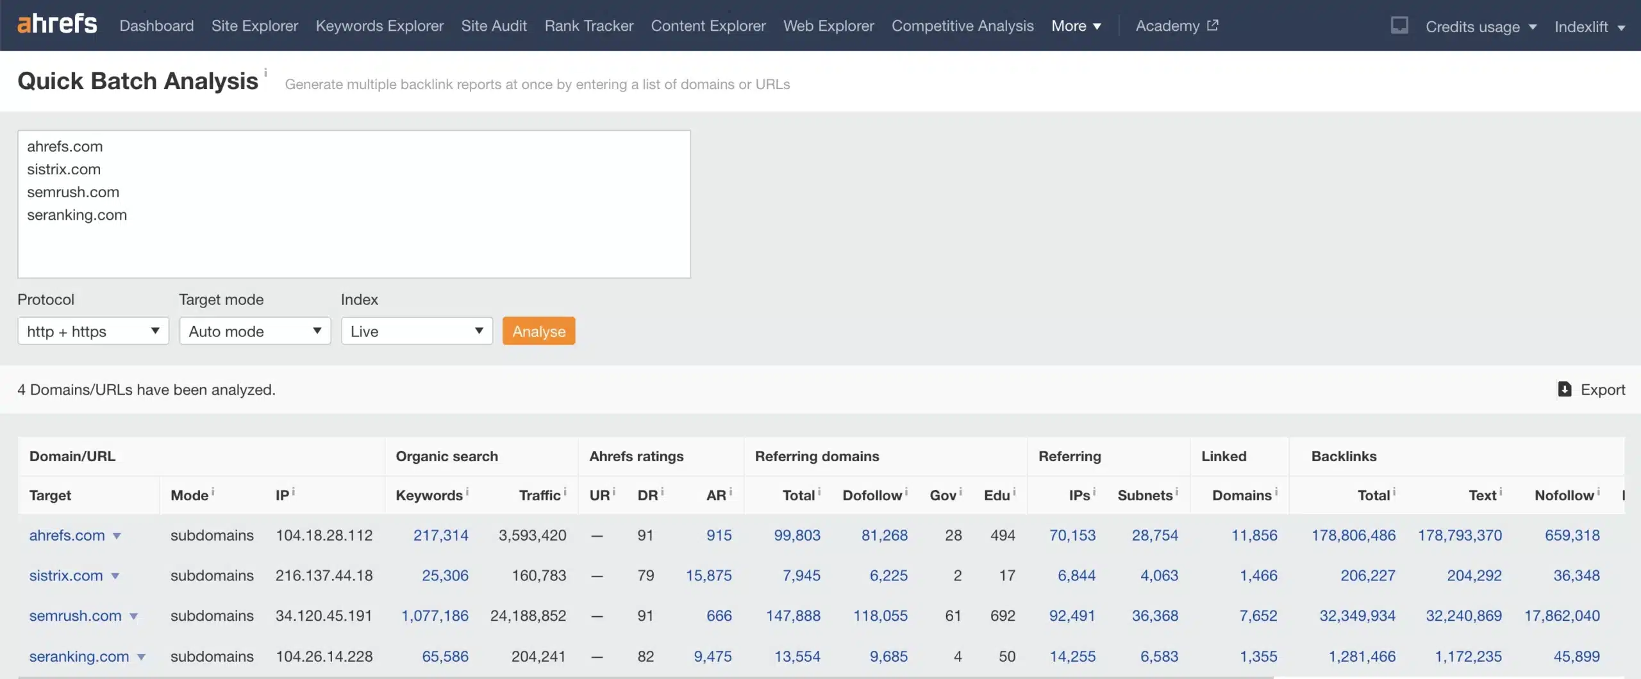1641x679 pixels.
Task: Click the info icon beside Traffic column
Action: [x=565, y=492]
